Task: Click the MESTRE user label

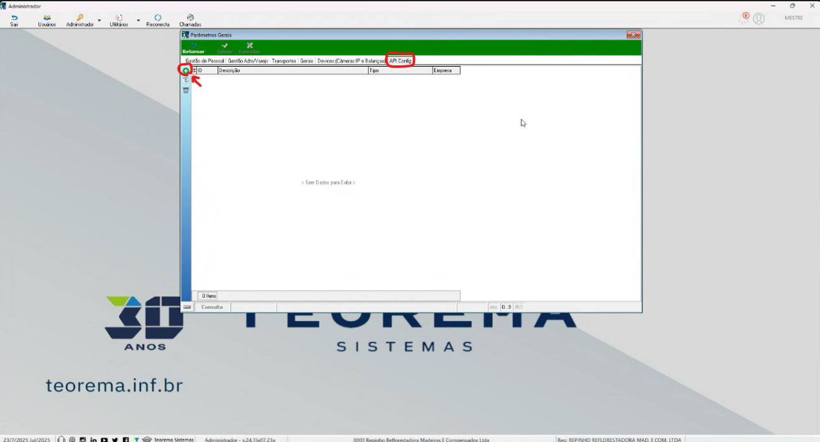Action: click(x=793, y=18)
